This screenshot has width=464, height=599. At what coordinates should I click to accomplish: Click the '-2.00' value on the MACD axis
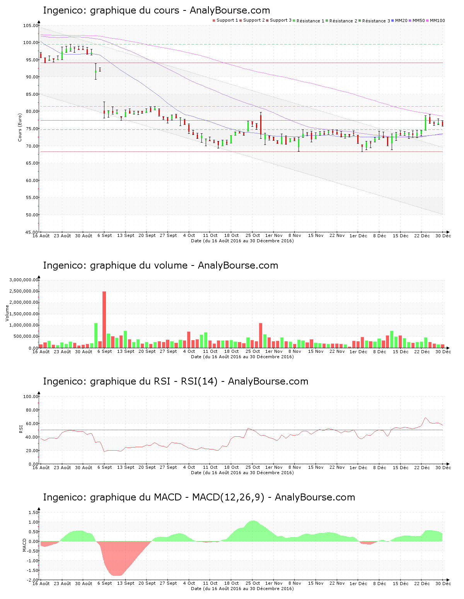tap(32, 580)
